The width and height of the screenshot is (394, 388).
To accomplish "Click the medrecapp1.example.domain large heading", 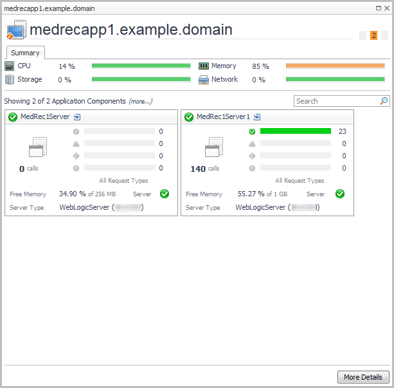I will click(x=131, y=30).
